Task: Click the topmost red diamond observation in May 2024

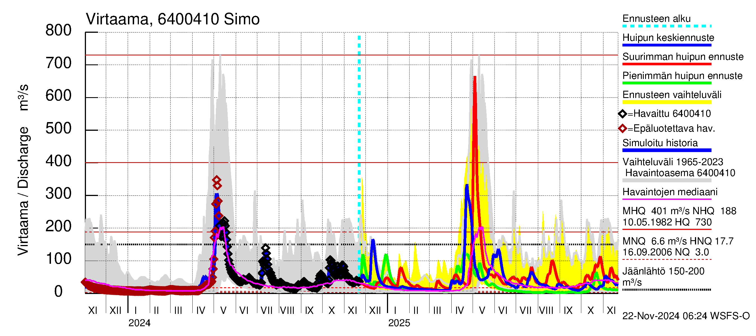Action: (217, 180)
